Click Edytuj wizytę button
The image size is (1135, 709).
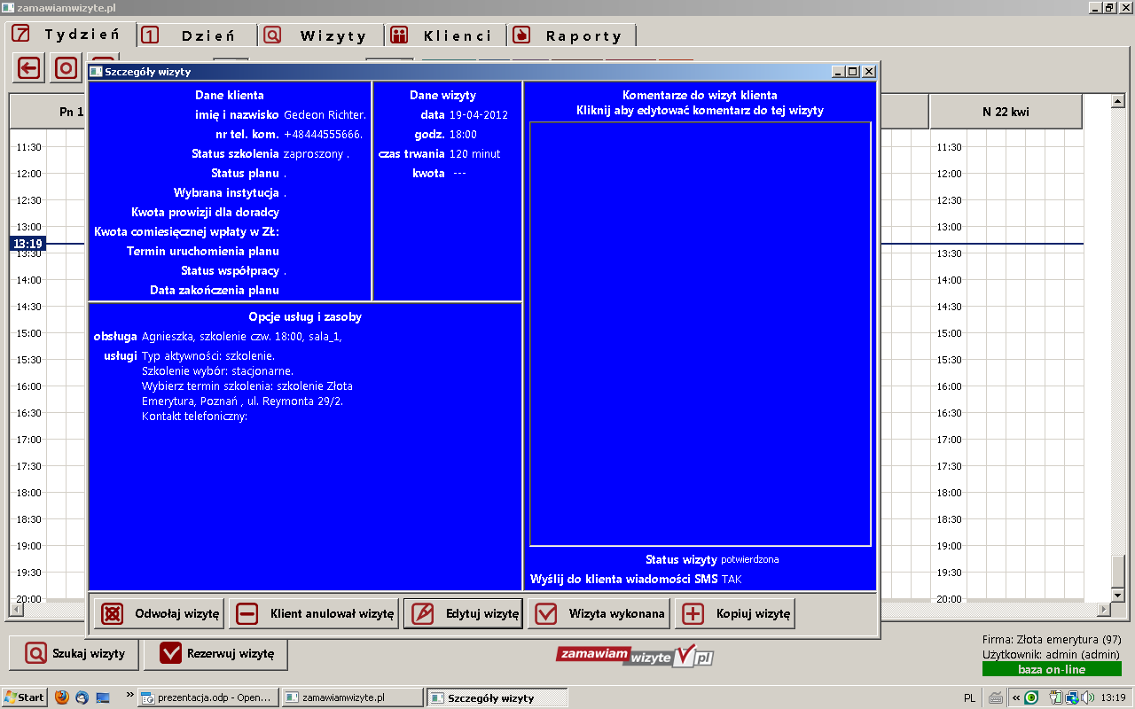[464, 613]
